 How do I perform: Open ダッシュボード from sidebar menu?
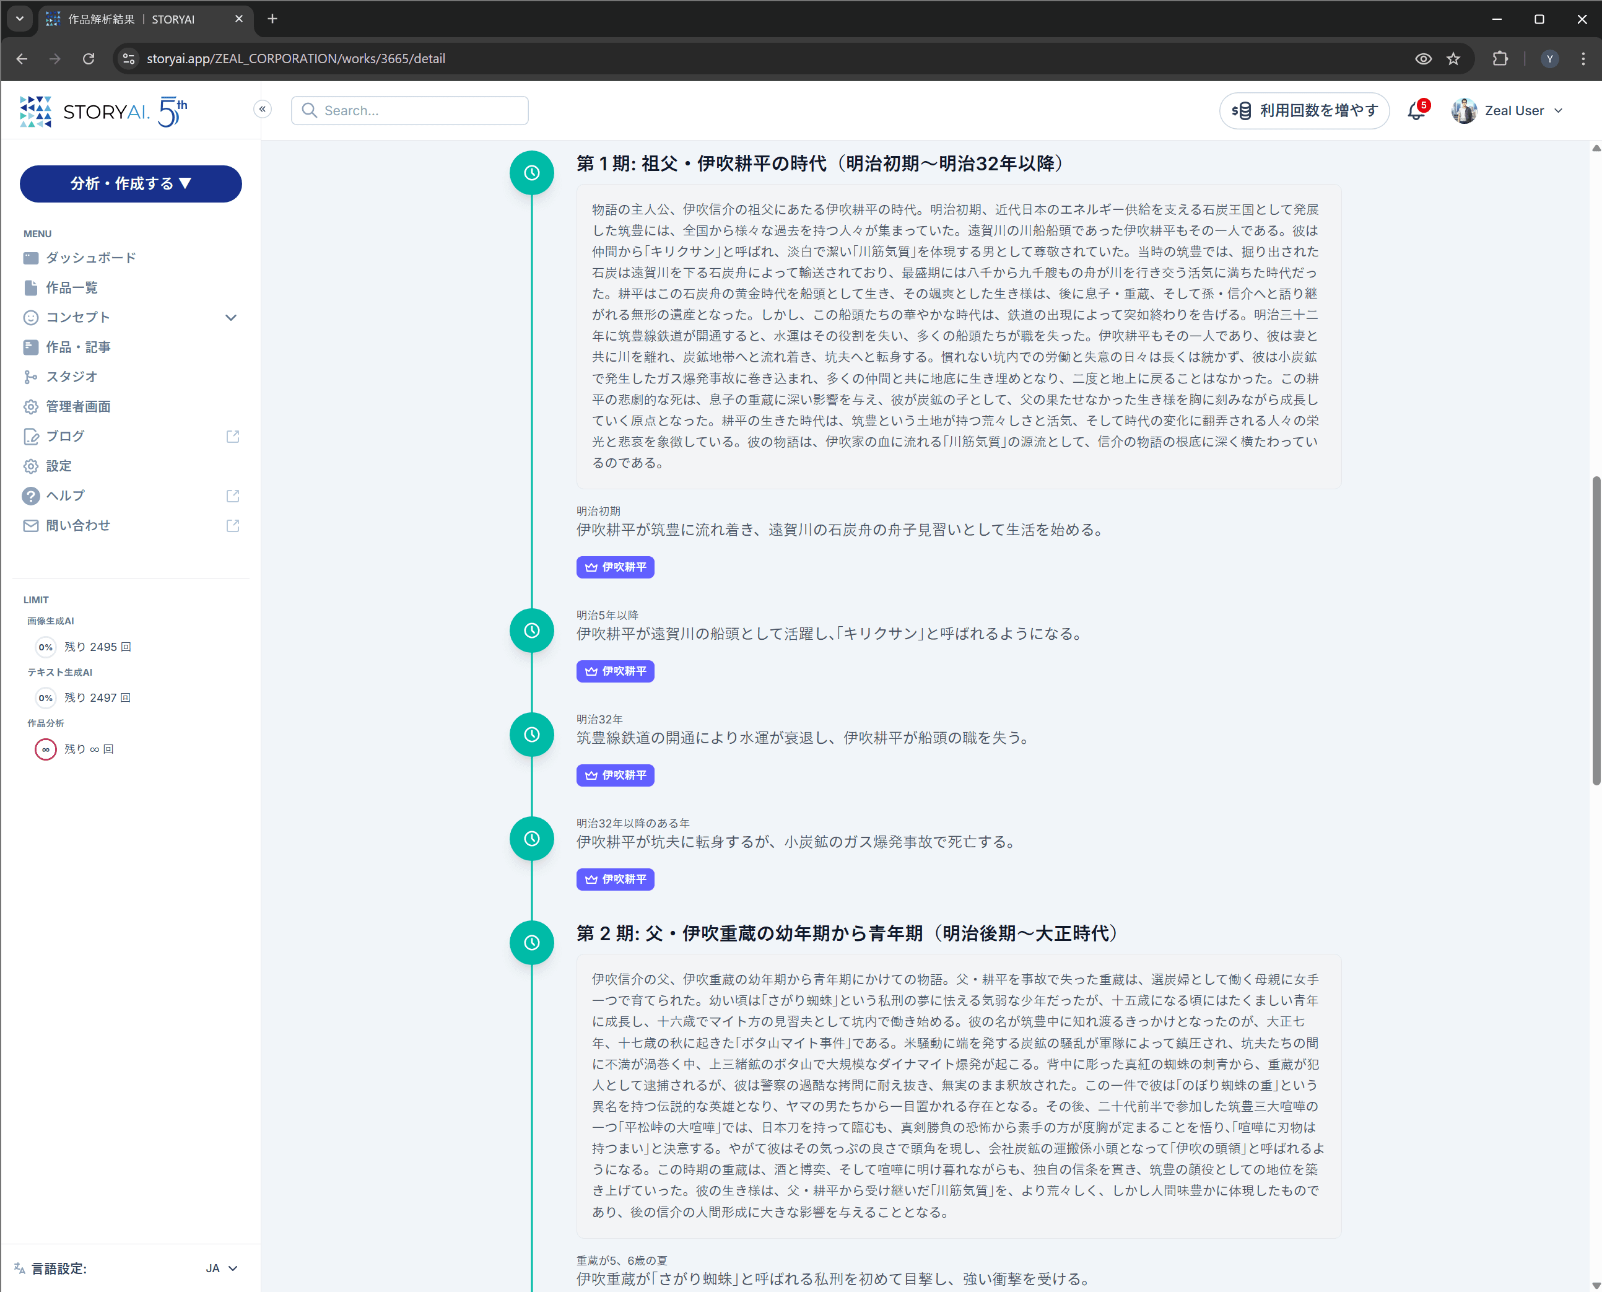pos(91,258)
